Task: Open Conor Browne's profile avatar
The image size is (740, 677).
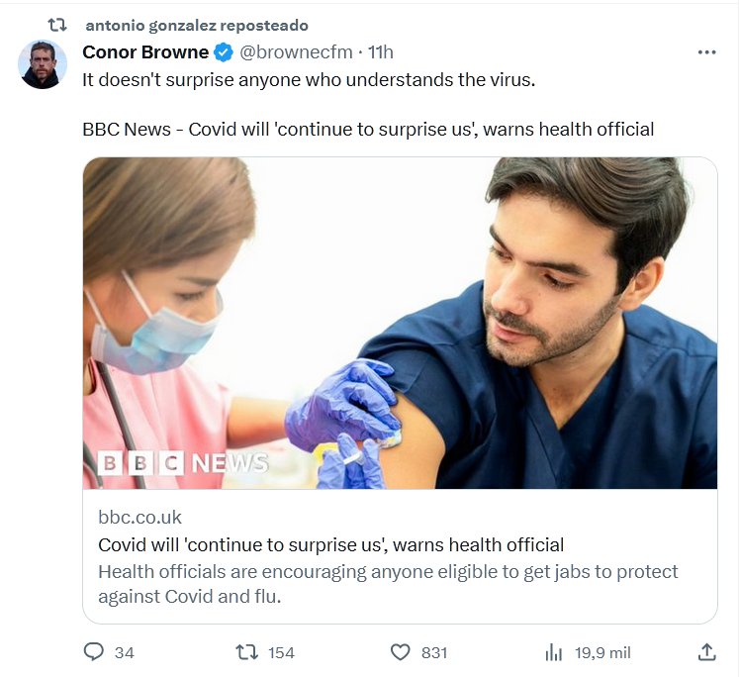Action: pos(43,65)
